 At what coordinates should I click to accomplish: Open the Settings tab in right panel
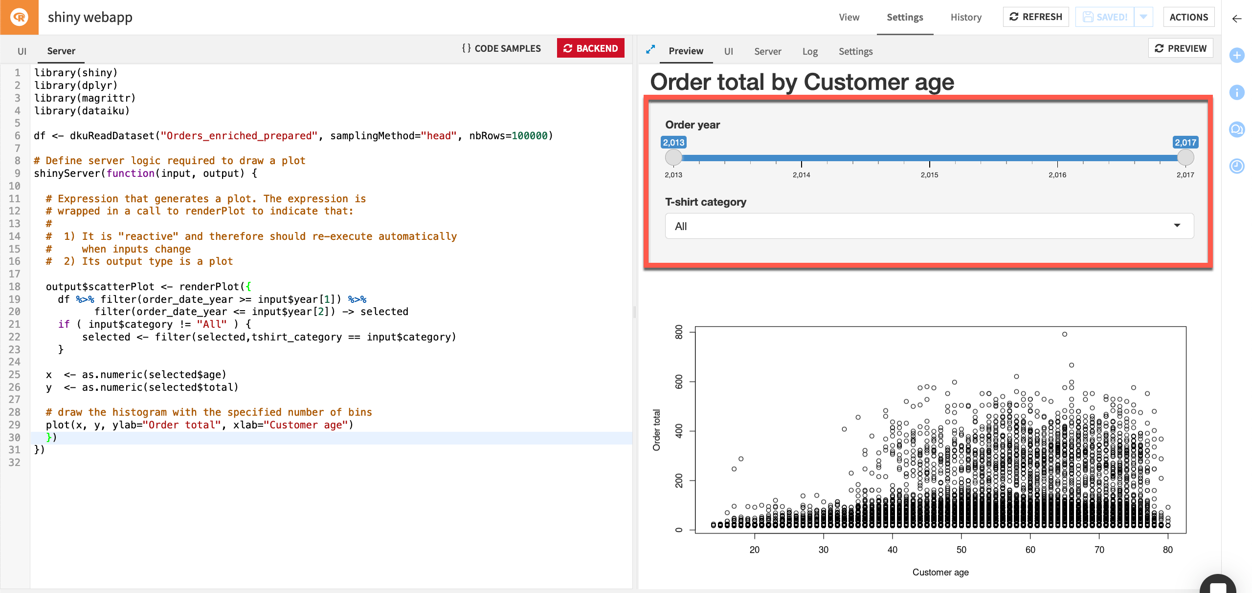855,51
